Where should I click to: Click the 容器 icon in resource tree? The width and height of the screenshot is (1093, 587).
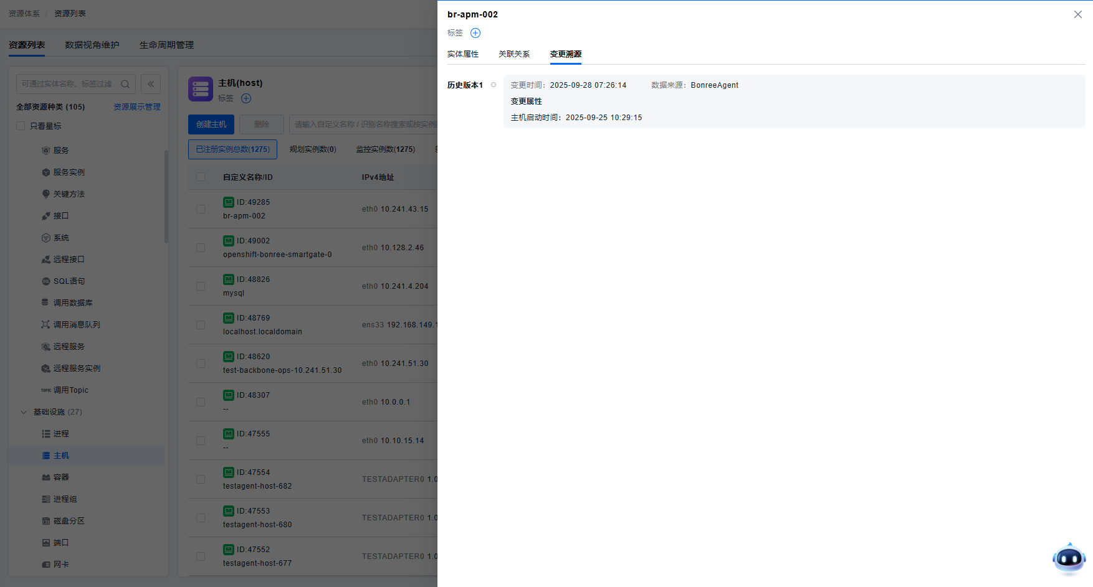click(x=45, y=477)
